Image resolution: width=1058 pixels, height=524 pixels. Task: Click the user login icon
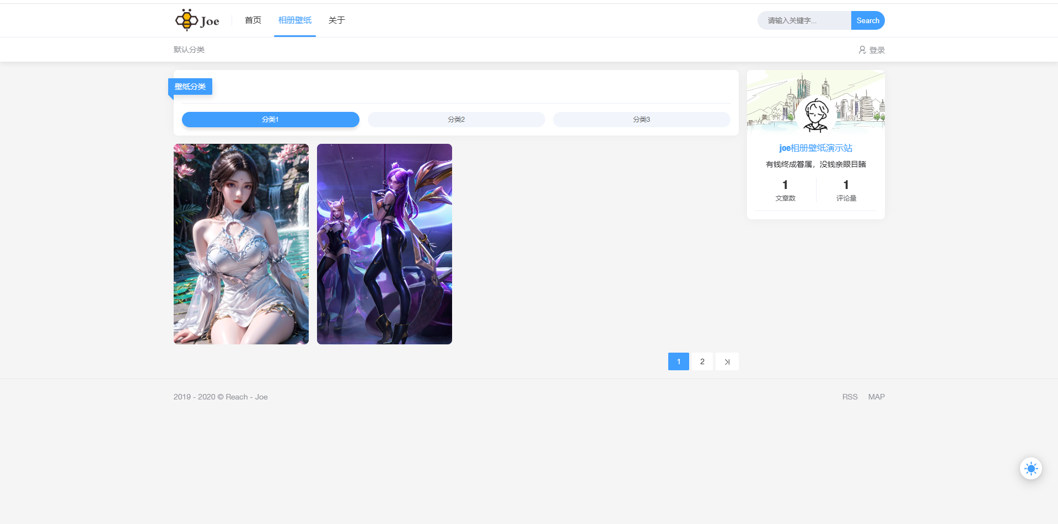pos(862,50)
